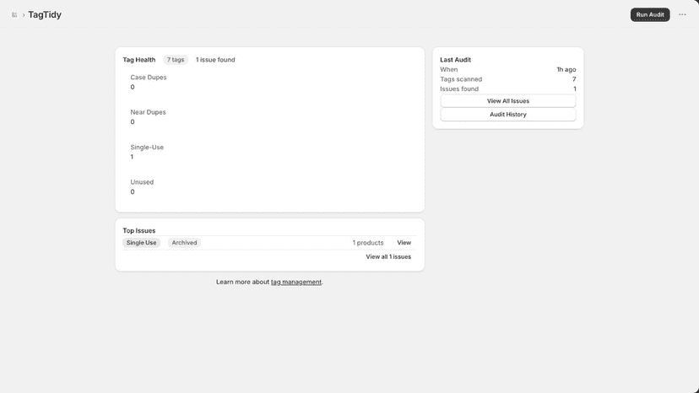Select the Near Dupes metric
The image size is (699, 393).
(x=148, y=116)
